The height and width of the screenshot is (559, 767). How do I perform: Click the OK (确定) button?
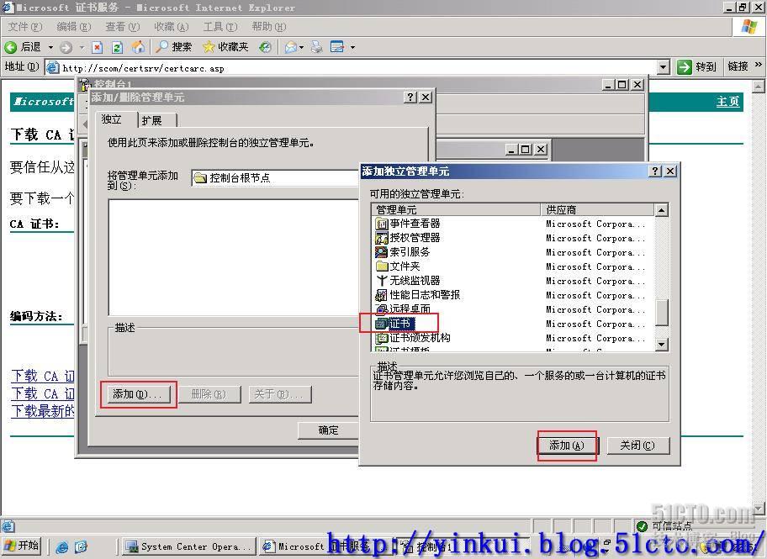click(328, 430)
